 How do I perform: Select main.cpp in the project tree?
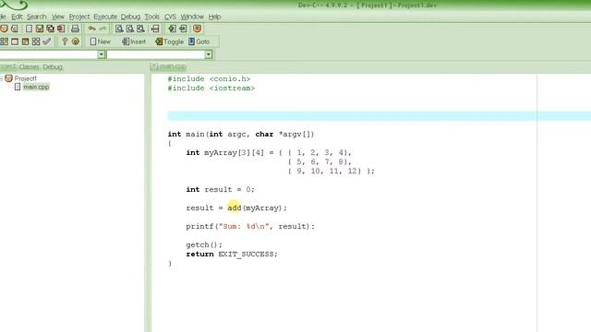pyautogui.click(x=36, y=87)
